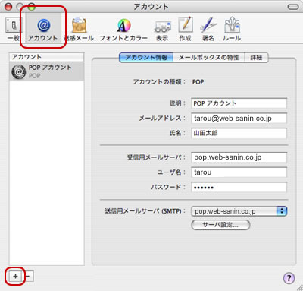Viewport: 303px width, 291px height.
Task: Click the サーバ設定... button
Action: (220, 225)
